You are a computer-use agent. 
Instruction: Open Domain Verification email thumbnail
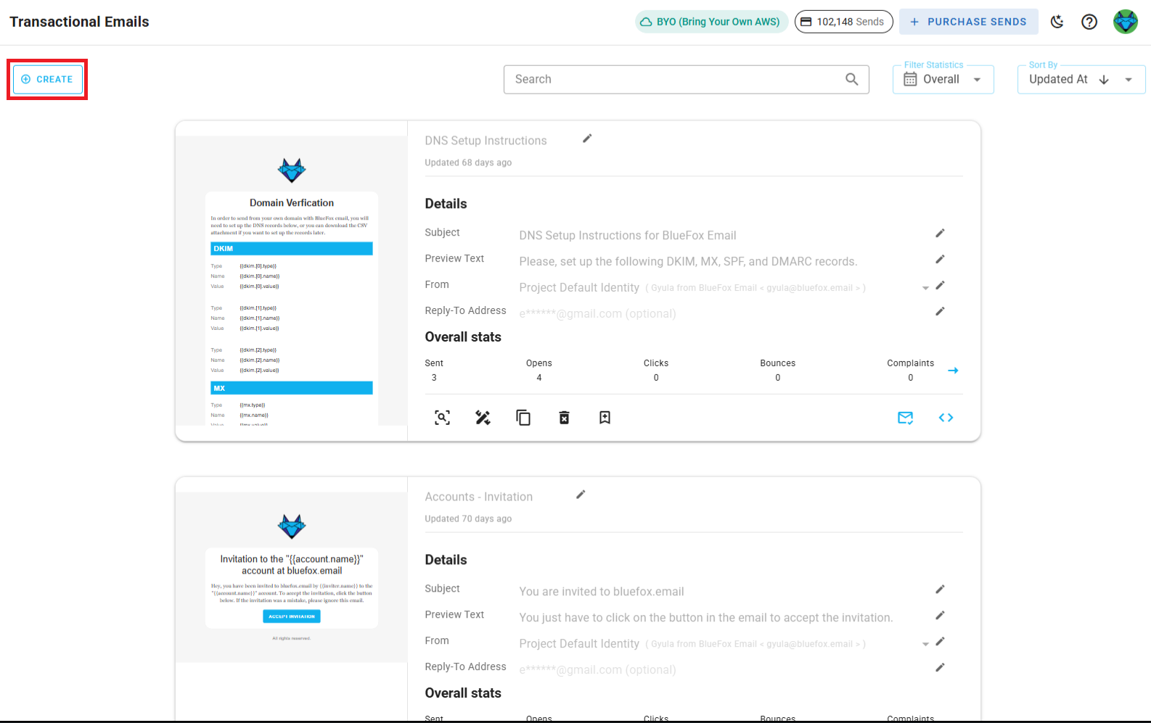(292, 281)
